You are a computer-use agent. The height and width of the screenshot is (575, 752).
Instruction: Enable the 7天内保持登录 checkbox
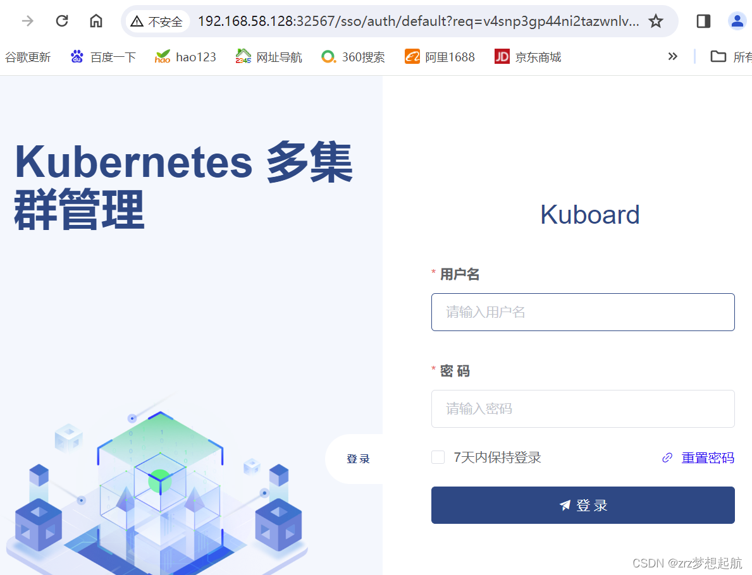(x=438, y=457)
